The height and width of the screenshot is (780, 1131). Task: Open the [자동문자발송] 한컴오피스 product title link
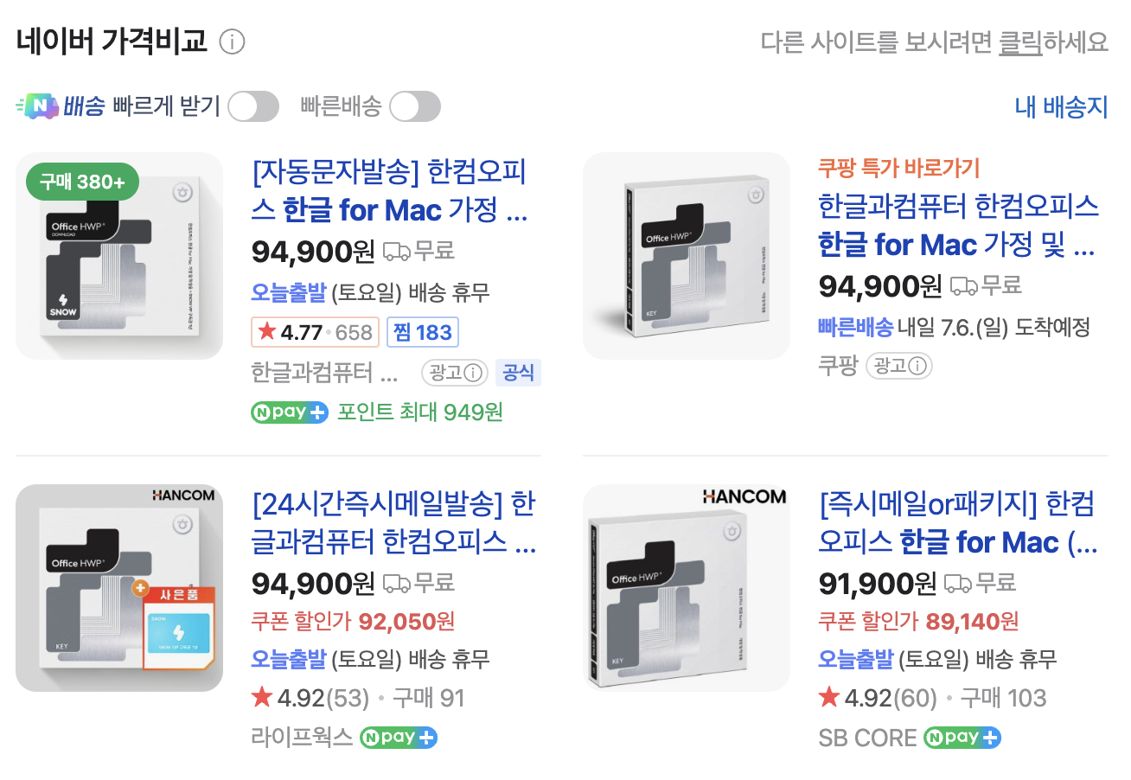(391, 191)
